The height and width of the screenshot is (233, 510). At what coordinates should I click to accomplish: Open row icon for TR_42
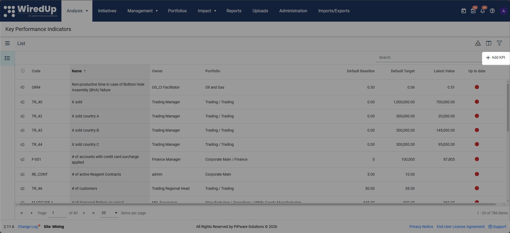click(22, 116)
